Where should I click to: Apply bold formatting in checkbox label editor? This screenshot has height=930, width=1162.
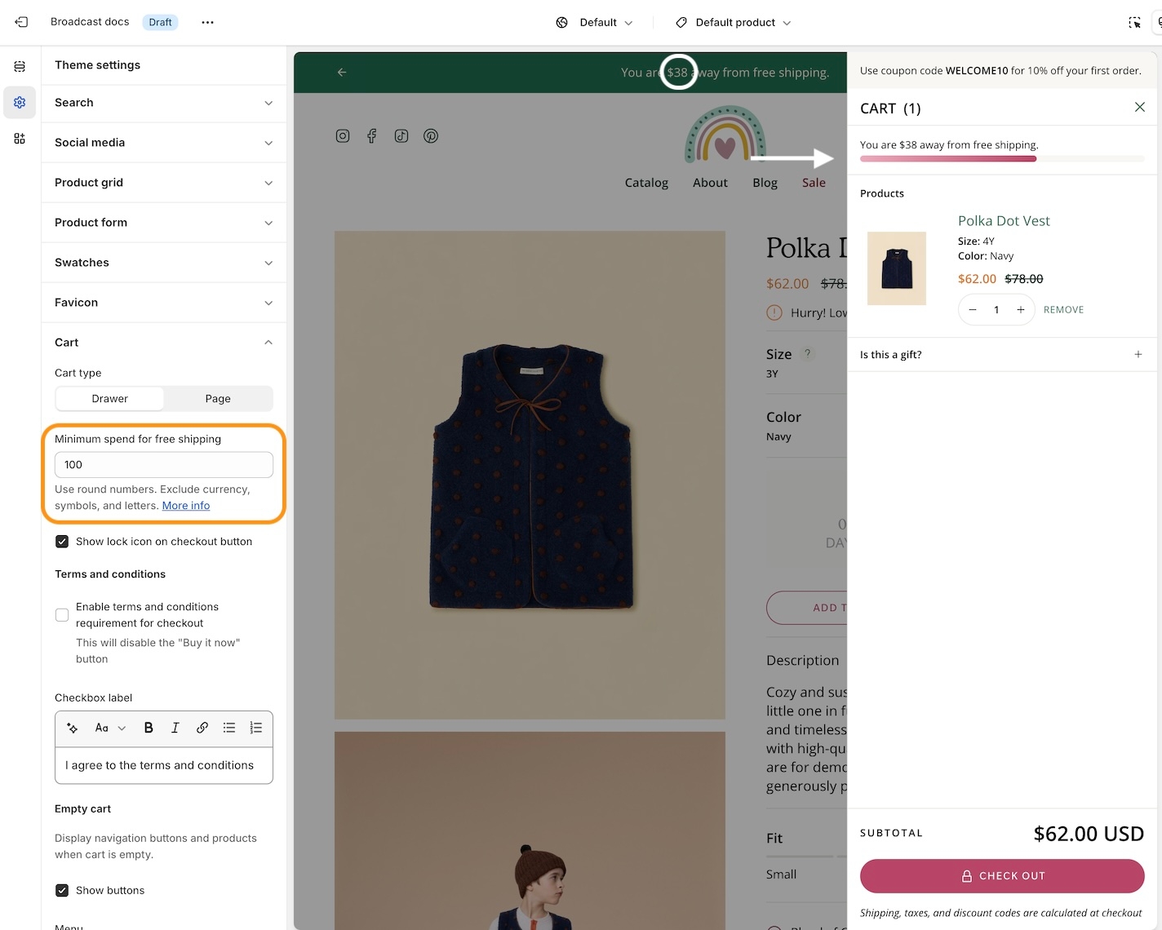point(149,728)
